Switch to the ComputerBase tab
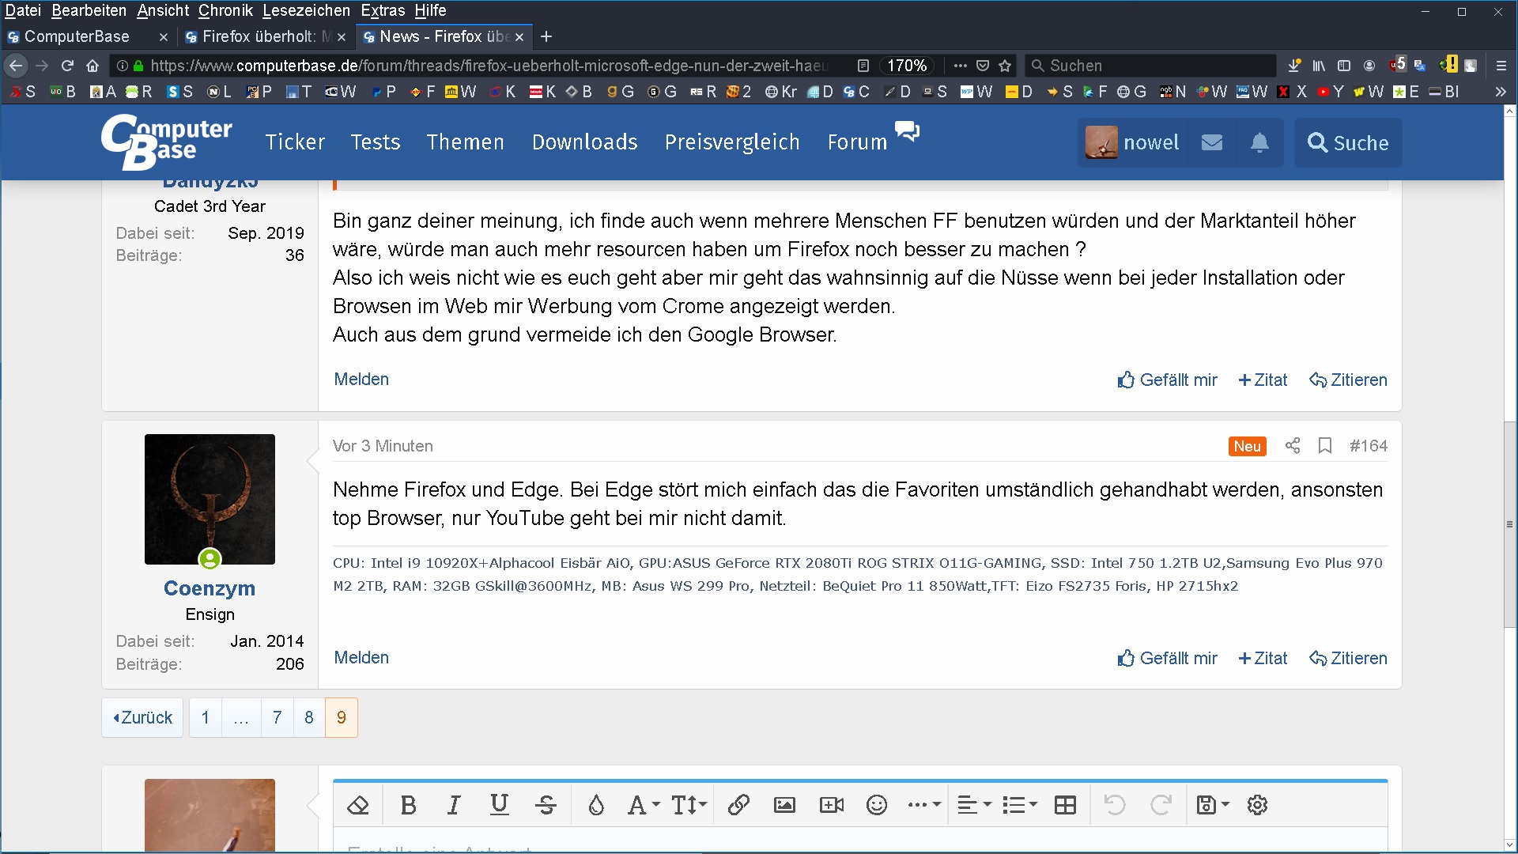Screen dimensions: 1518x854 (x=77, y=36)
